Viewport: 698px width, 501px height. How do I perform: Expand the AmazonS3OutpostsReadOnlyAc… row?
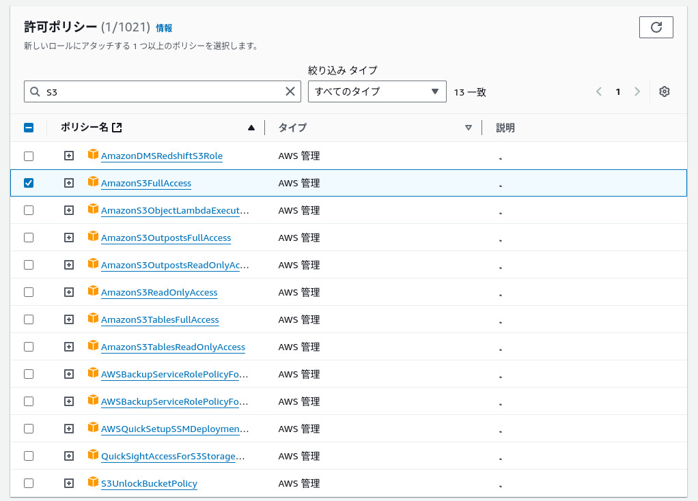68,266
